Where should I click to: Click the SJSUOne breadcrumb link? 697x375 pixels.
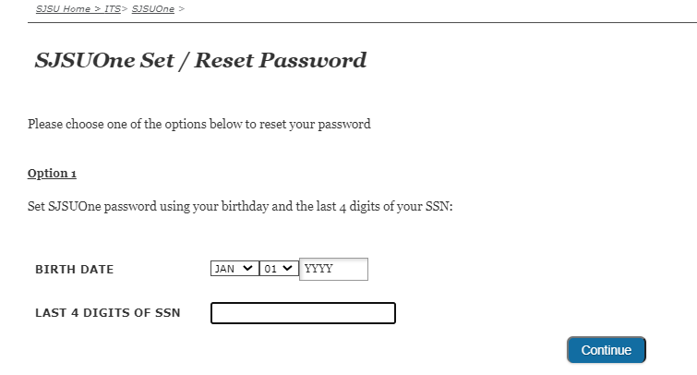click(x=152, y=8)
